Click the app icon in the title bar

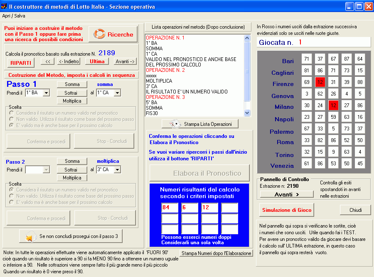(x=4, y=6)
